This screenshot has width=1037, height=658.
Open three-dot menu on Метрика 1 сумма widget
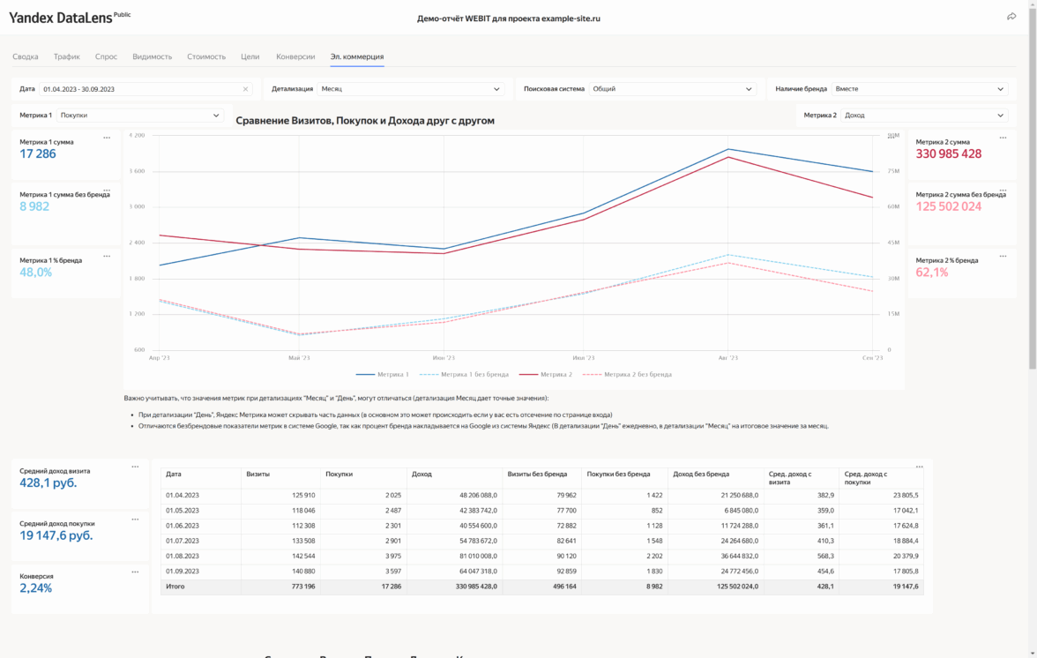[107, 138]
